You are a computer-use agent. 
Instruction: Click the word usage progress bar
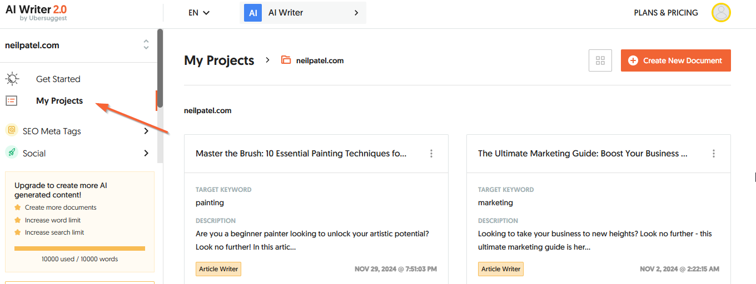click(79, 248)
